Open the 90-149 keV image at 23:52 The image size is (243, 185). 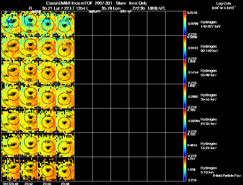[29, 48]
